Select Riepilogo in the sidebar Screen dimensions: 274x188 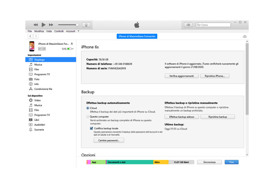[51, 60]
